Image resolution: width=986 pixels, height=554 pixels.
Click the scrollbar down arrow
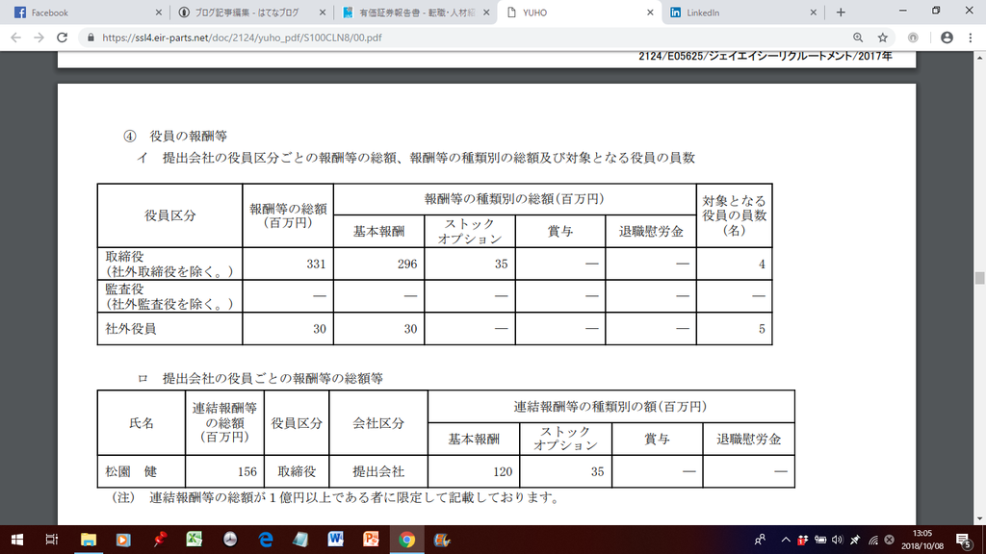tap(979, 518)
